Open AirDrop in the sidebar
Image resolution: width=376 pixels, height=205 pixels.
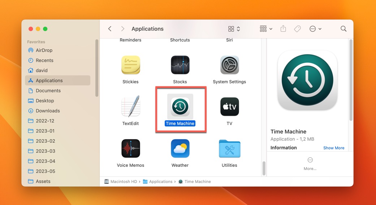point(57,50)
